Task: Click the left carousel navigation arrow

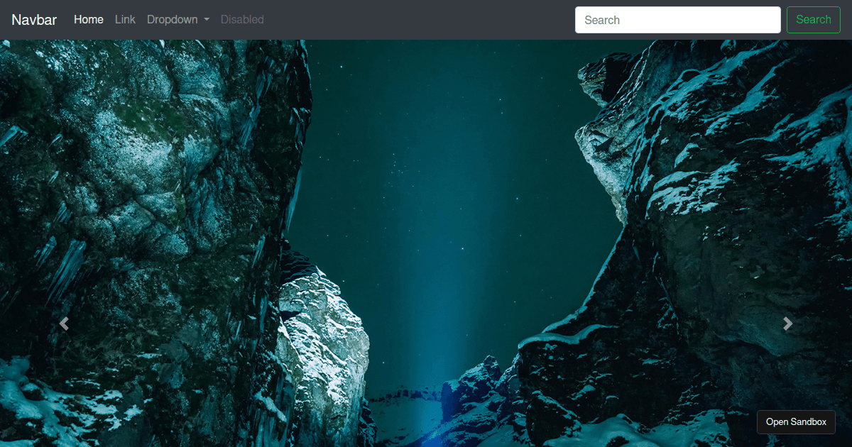Action: coord(64,324)
